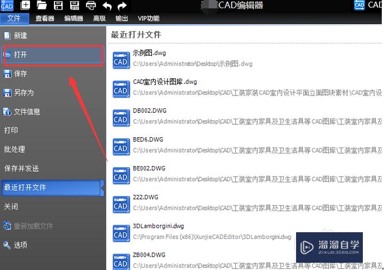
Task: Click the path C:\Users\Administrator\Desktop\示例图.dwg
Action: (193, 64)
